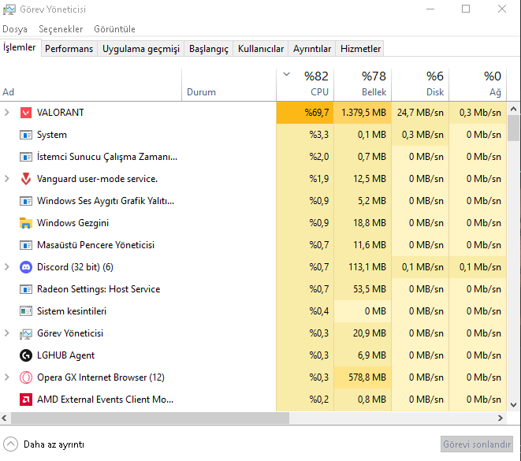Sort by the Durum column header
Image resolution: width=521 pixels, height=461 pixels.
[x=229, y=84]
